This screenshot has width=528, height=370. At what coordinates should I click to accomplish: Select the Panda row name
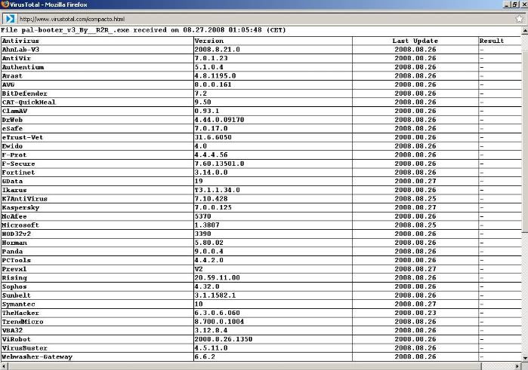(12, 252)
